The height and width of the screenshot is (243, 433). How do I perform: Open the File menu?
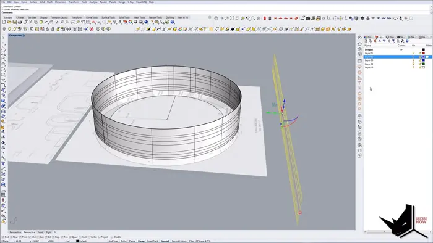(x=3, y=2)
